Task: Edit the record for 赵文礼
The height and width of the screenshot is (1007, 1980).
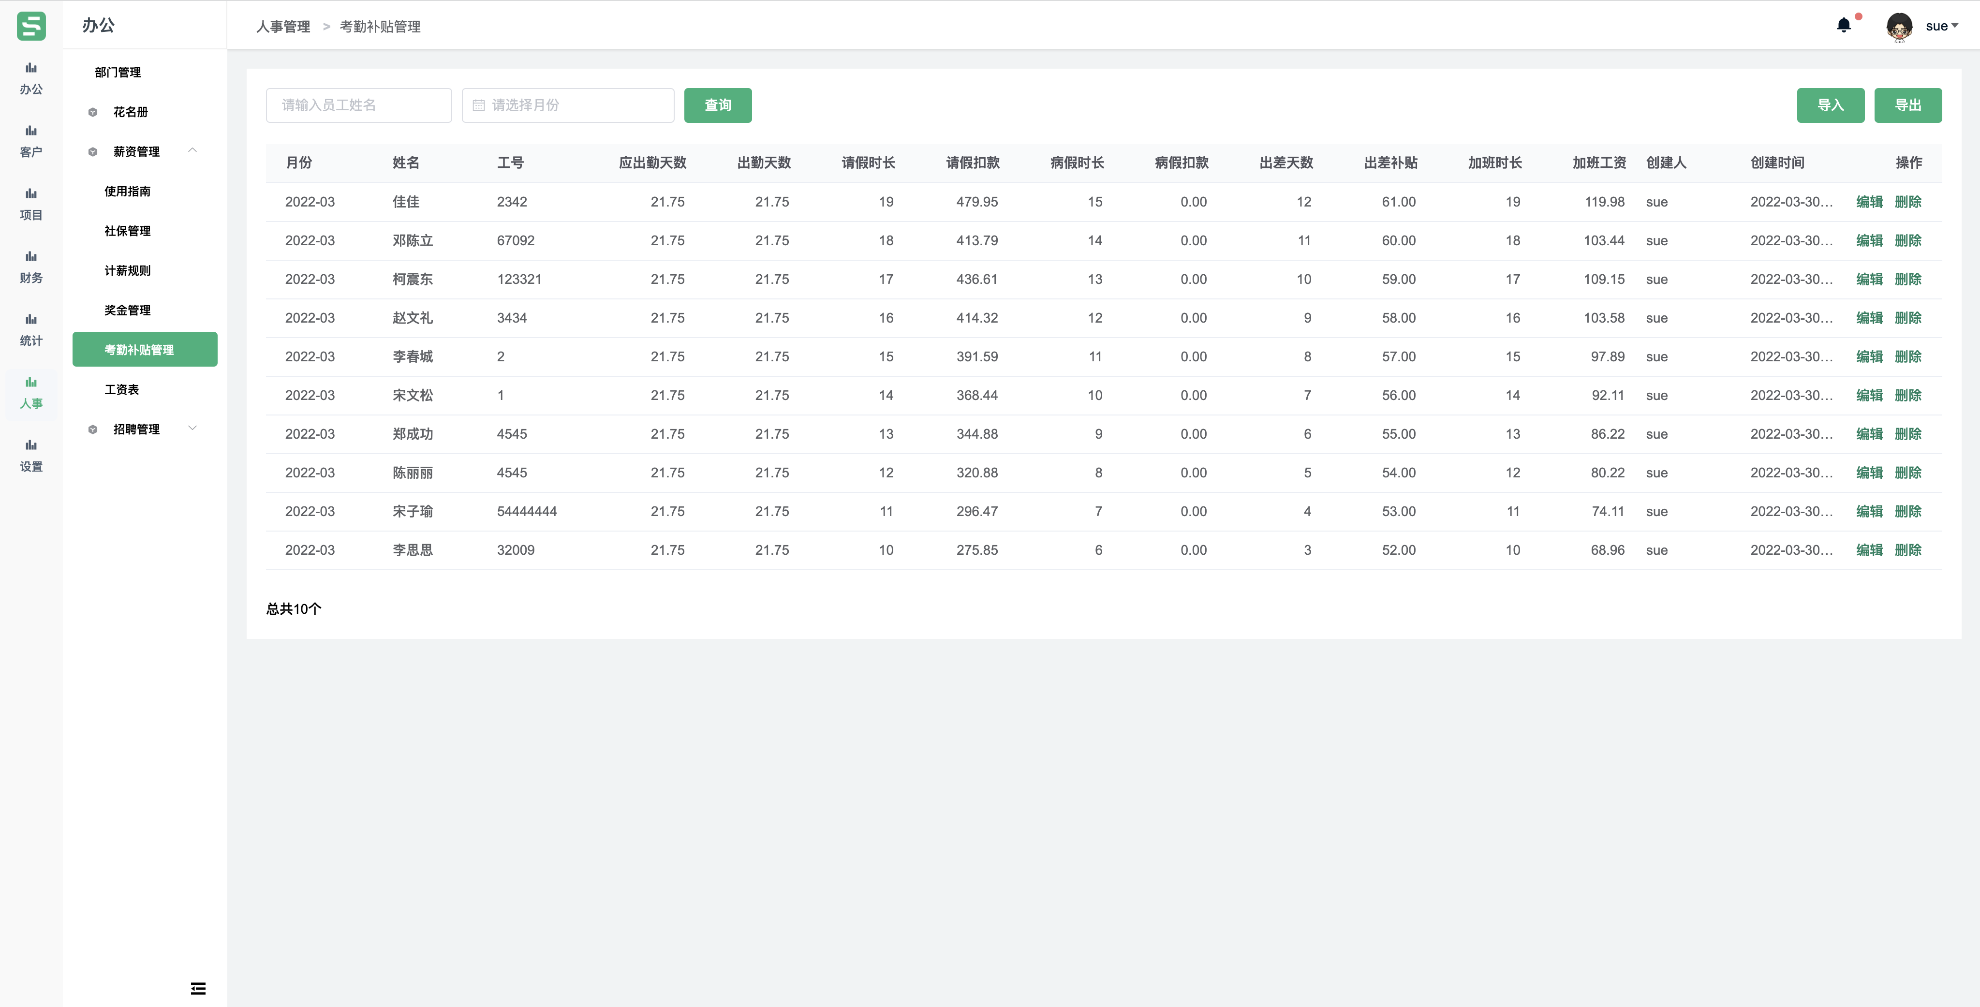Action: (1869, 318)
